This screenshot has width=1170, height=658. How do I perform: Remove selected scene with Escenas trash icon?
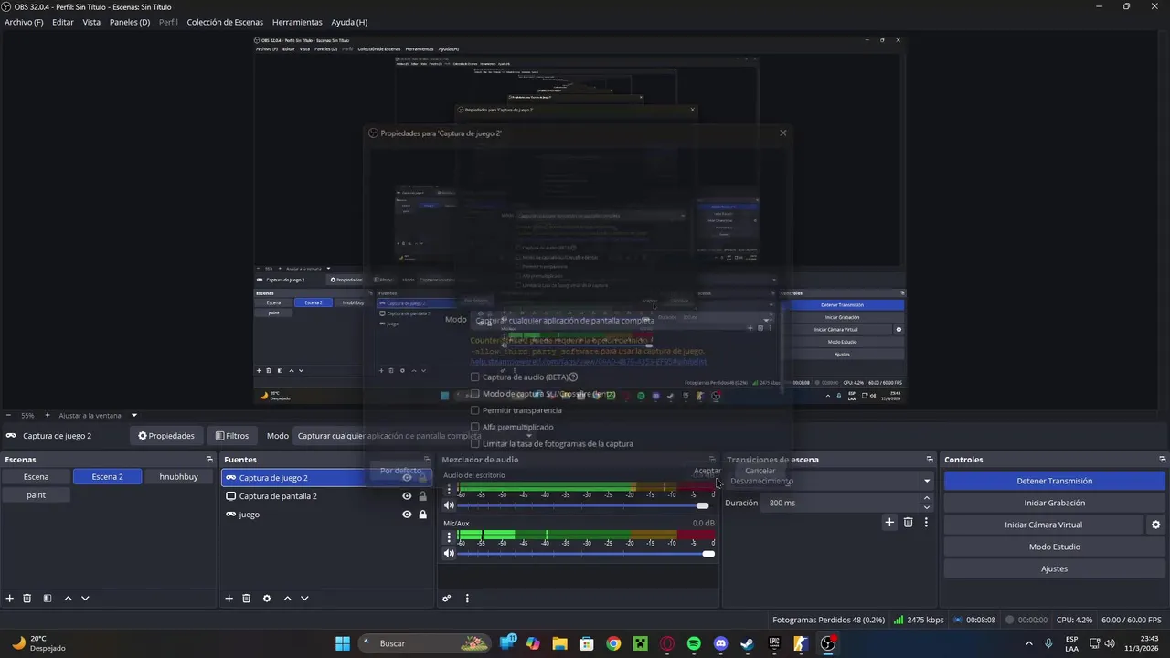(27, 599)
